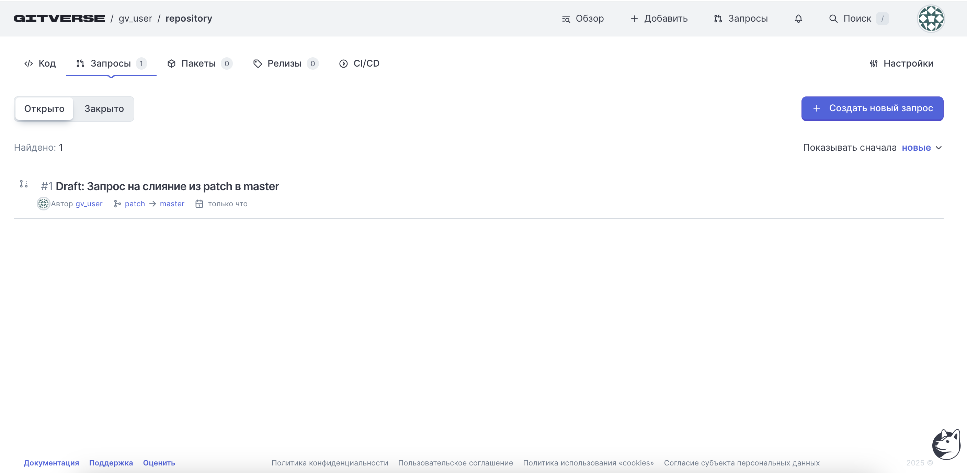Change sorting from новые
Image resolution: width=967 pixels, height=473 pixels.
[916, 147]
